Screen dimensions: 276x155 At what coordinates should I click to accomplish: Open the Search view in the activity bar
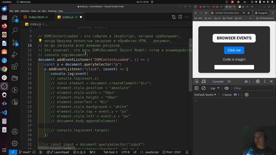click(15, 31)
